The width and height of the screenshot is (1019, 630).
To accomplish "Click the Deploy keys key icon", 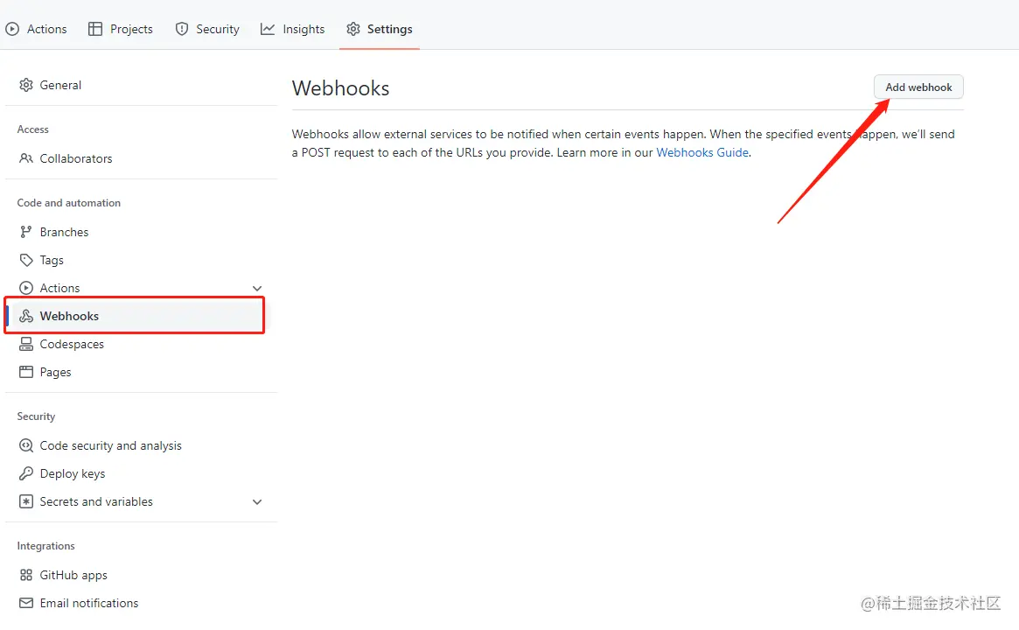I will pyautogui.click(x=26, y=473).
